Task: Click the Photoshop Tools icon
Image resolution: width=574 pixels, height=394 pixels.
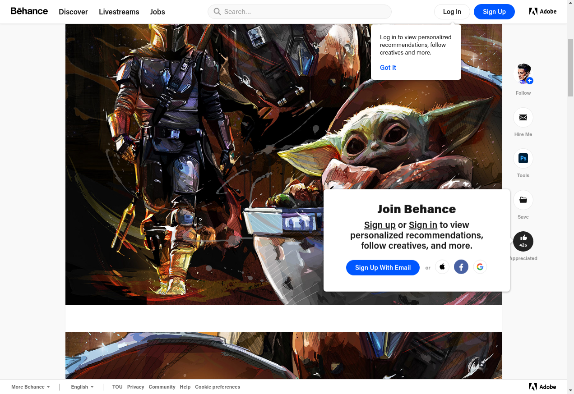Action: click(x=523, y=158)
